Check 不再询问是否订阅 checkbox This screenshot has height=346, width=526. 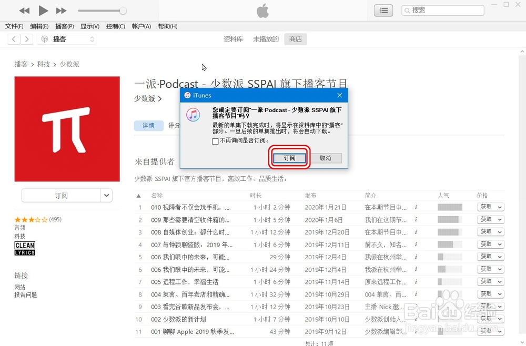click(x=215, y=141)
